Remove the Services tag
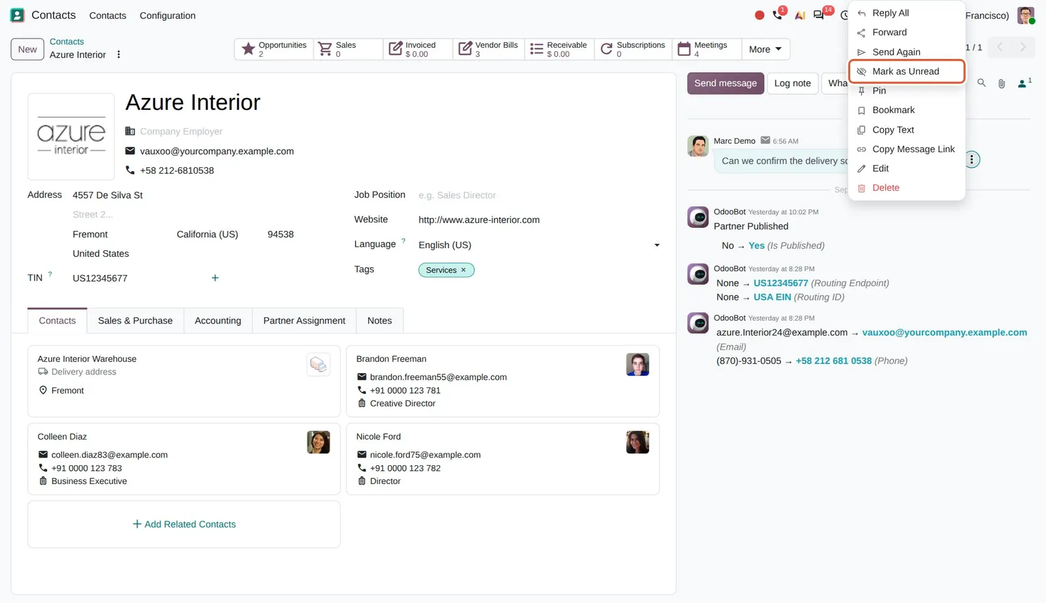1046x603 pixels. [464, 270]
